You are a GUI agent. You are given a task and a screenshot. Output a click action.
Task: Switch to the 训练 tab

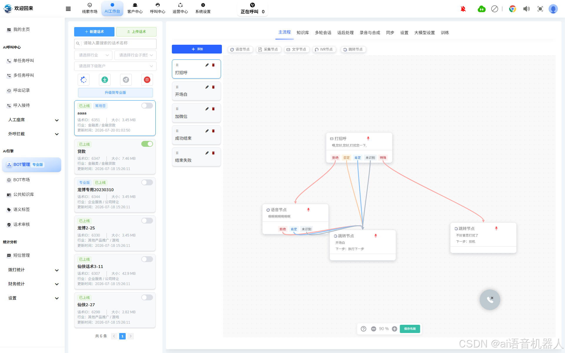pyautogui.click(x=445, y=33)
